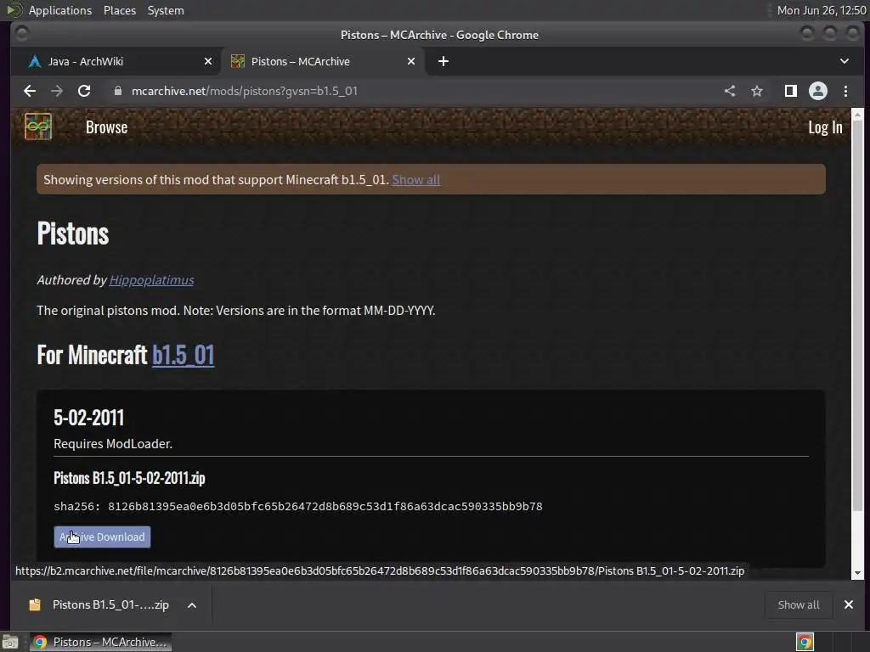Viewport: 870px width, 652px height.
Task: Bookmark this page with the star icon
Action: (757, 91)
